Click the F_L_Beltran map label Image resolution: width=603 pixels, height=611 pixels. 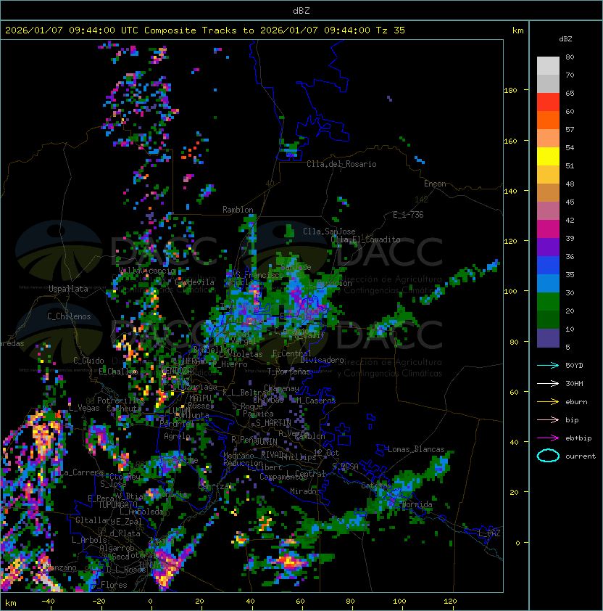[x=246, y=393]
